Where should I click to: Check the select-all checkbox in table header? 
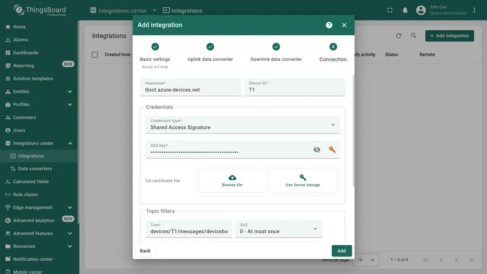[x=95, y=55]
